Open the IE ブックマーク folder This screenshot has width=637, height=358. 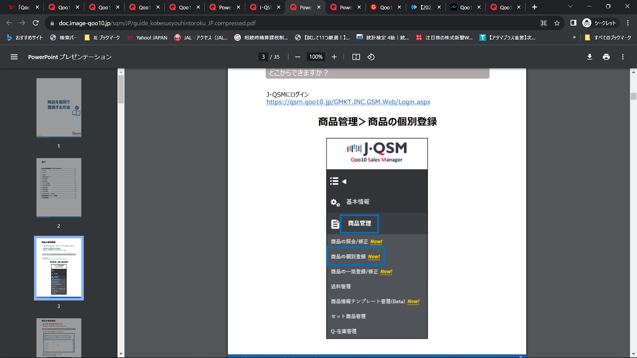pyautogui.click(x=102, y=37)
